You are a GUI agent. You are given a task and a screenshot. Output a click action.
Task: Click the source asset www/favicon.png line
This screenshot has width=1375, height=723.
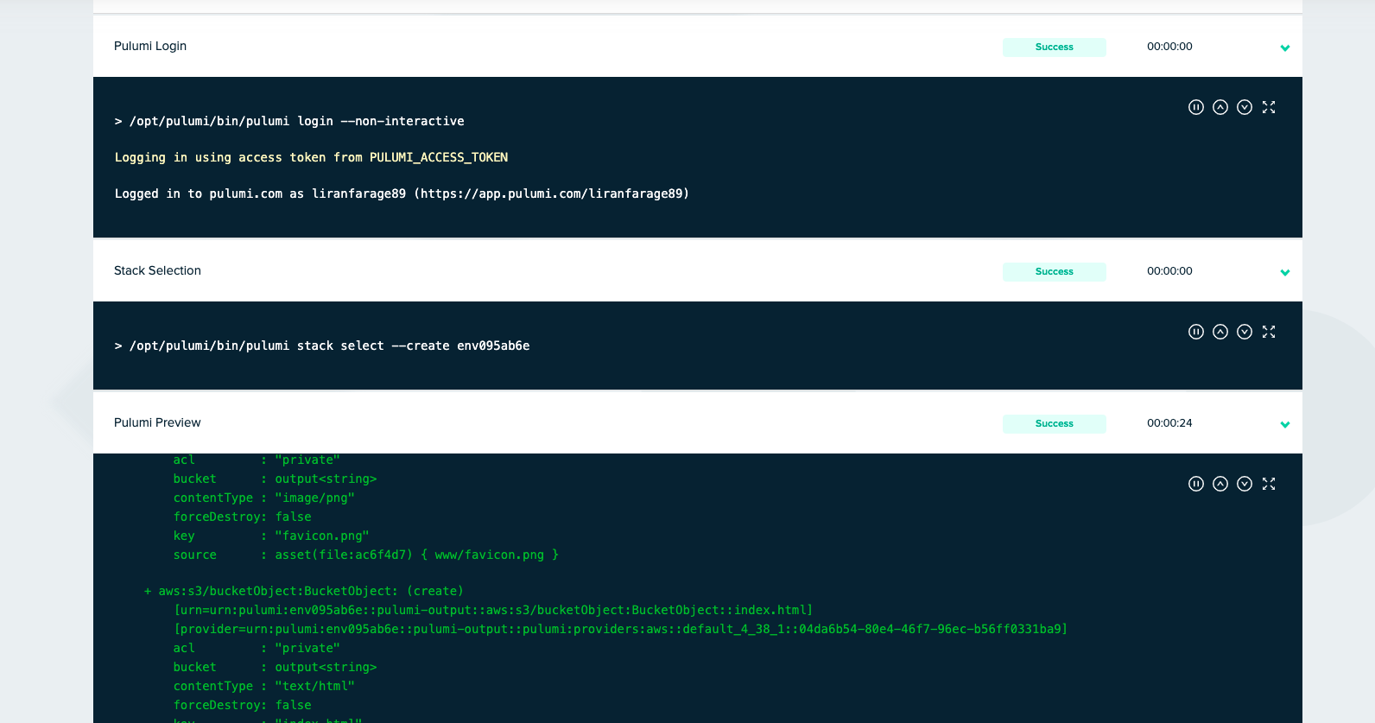(365, 555)
